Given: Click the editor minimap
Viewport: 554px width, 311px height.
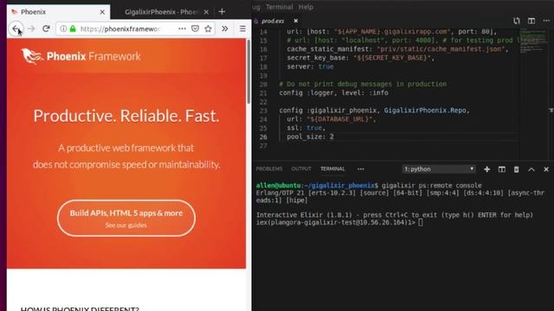Looking at the screenshot, I should coord(533,41).
